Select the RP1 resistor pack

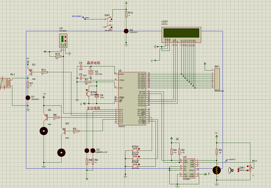217,79
